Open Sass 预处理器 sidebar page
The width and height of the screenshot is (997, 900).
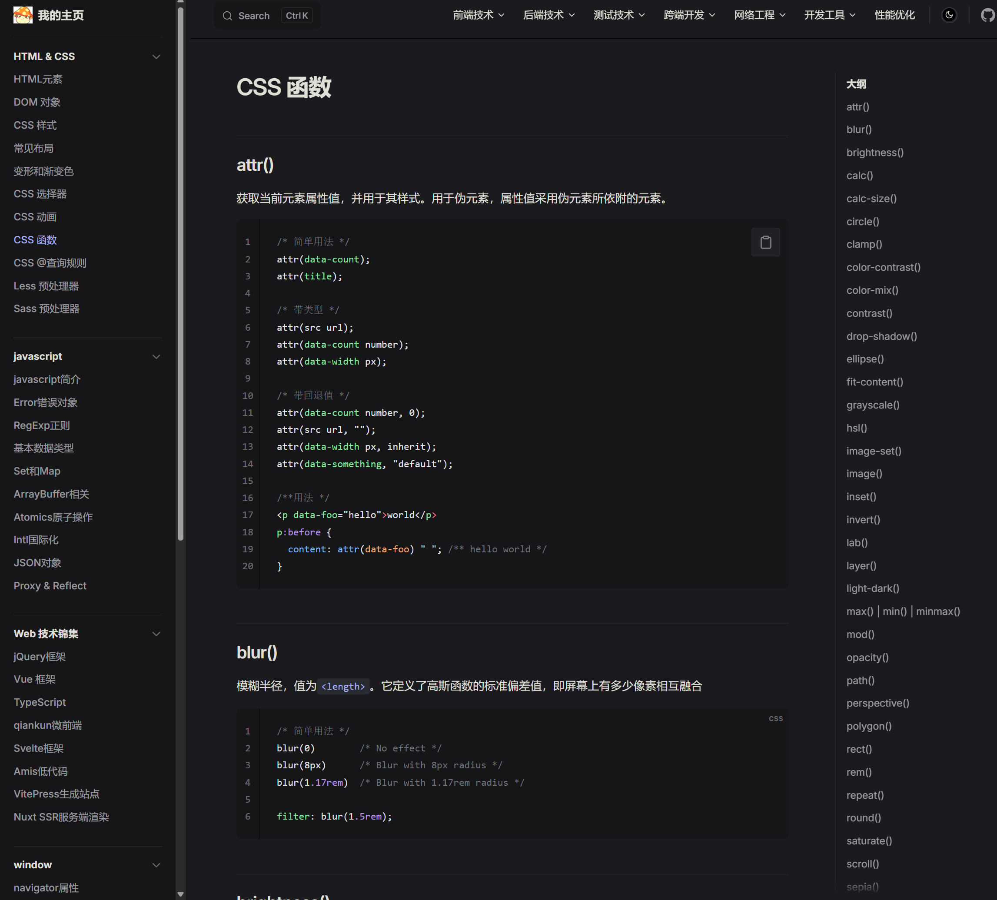[47, 309]
